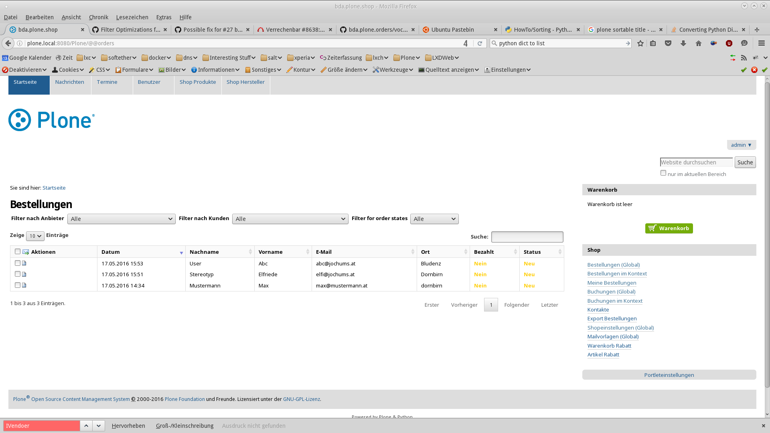Reload the page with the refresh icon
This screenshot has width=770, height=433.
[x=480, y=43]
